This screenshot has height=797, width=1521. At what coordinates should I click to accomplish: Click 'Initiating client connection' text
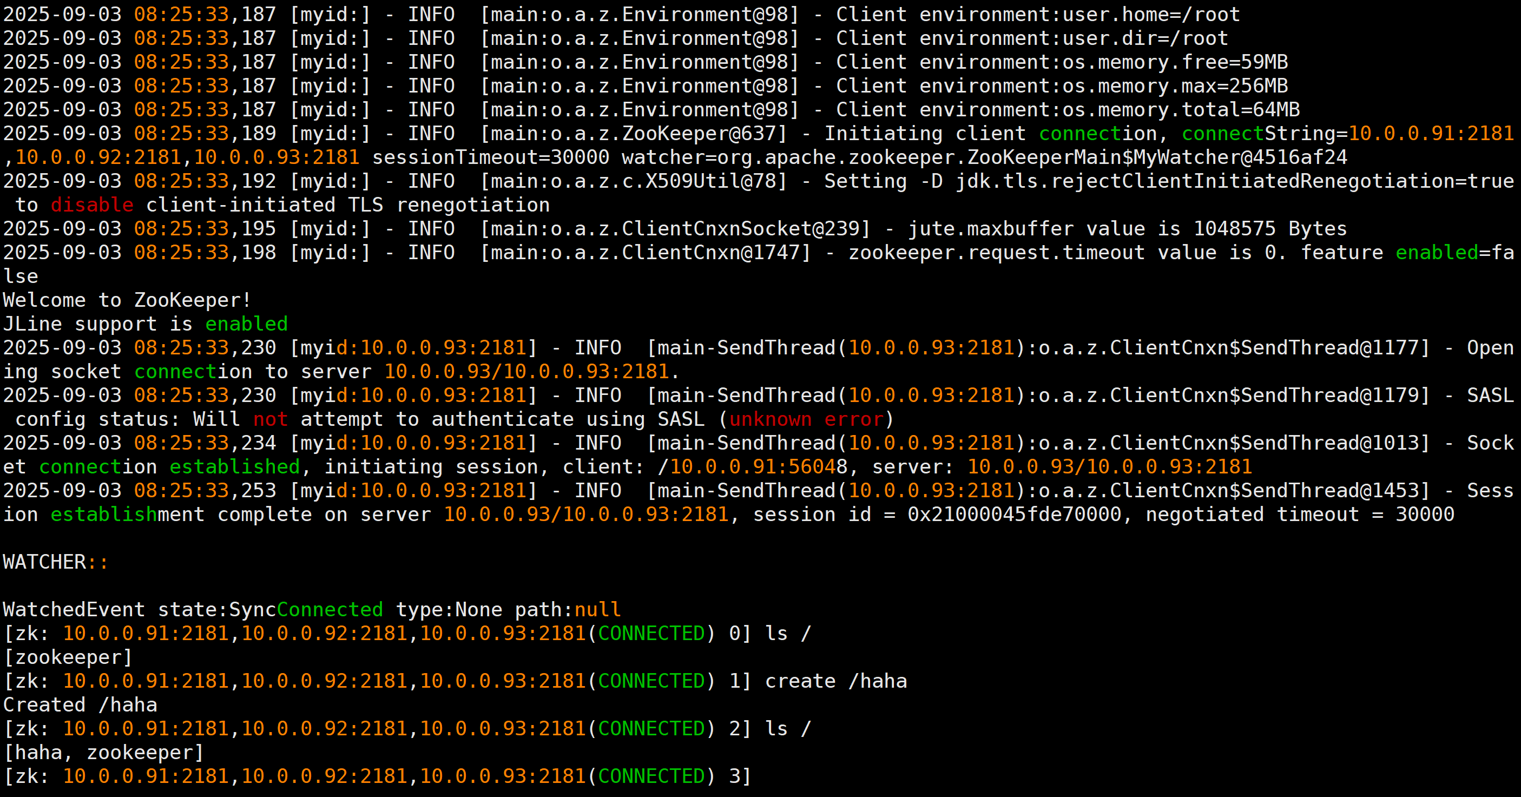(991, 134)
